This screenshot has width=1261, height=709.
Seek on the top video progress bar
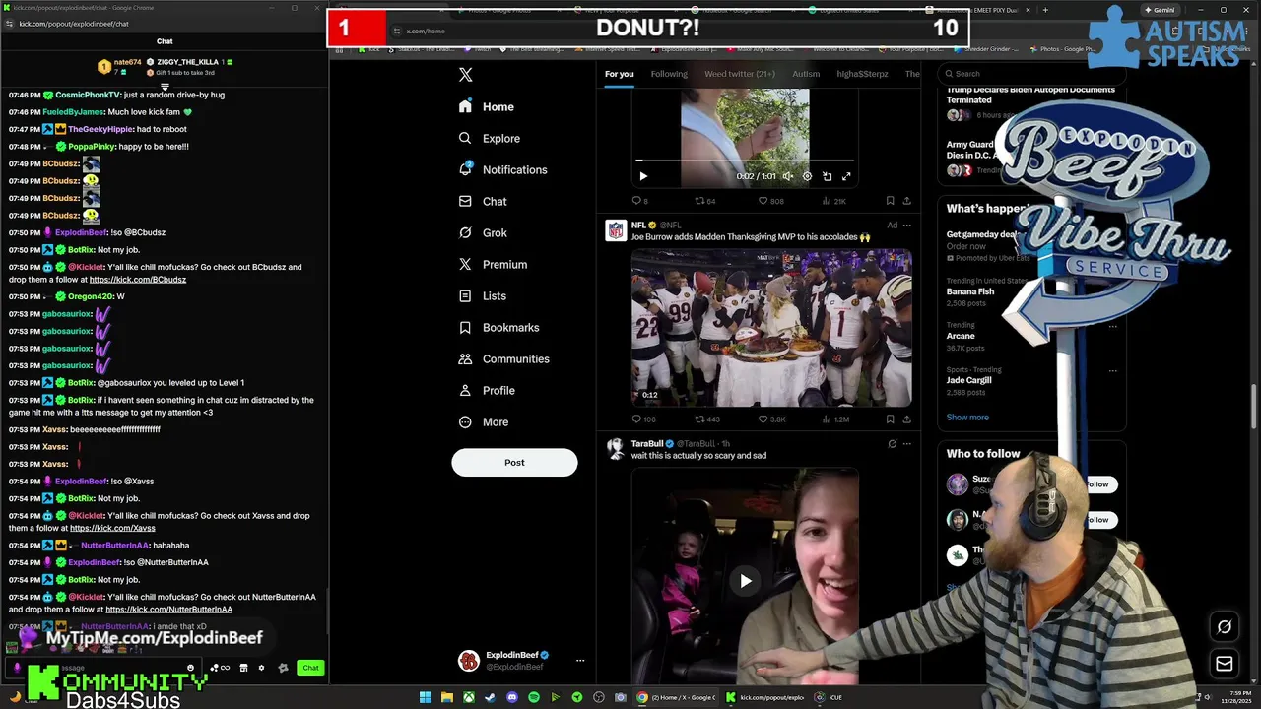click(745, 160)
